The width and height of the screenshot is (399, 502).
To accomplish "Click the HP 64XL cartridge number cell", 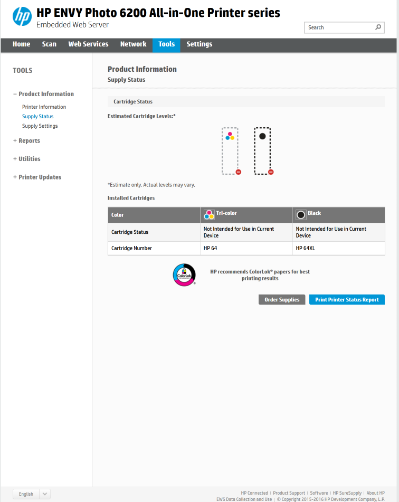I will coord(338,248).
